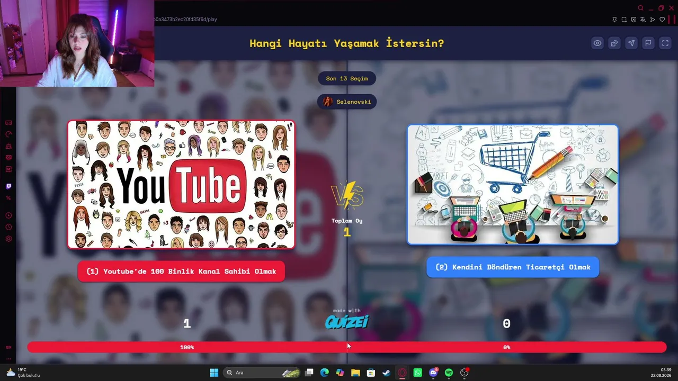Click the paper plane share button
Viewport: 678px width, 381px height.
coord(631,43)
